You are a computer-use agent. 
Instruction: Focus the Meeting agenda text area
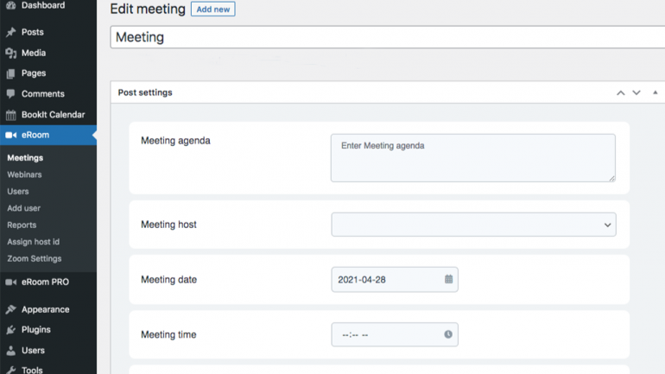(473, 158)
